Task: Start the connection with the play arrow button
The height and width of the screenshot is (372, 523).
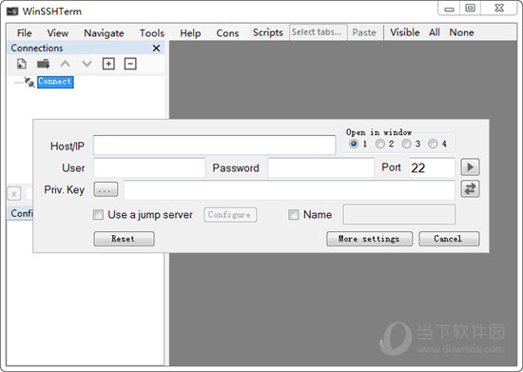Action: coord(470,167)
